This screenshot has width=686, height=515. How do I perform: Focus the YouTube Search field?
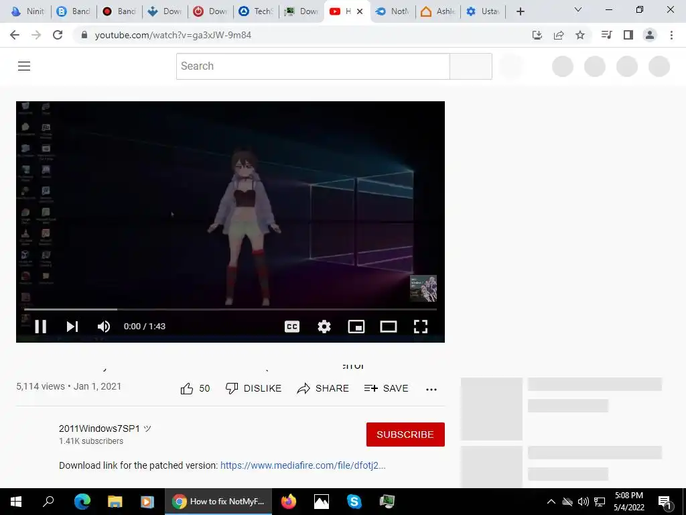[313, 66]
